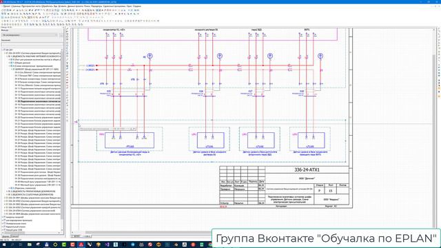This screenshot has width=441, height=248.
Task: Switch to the Список tab
Action: point(14,236)
